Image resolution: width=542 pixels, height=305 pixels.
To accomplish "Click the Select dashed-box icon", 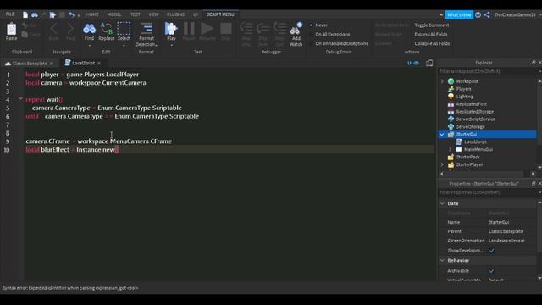I will point(124,29).
